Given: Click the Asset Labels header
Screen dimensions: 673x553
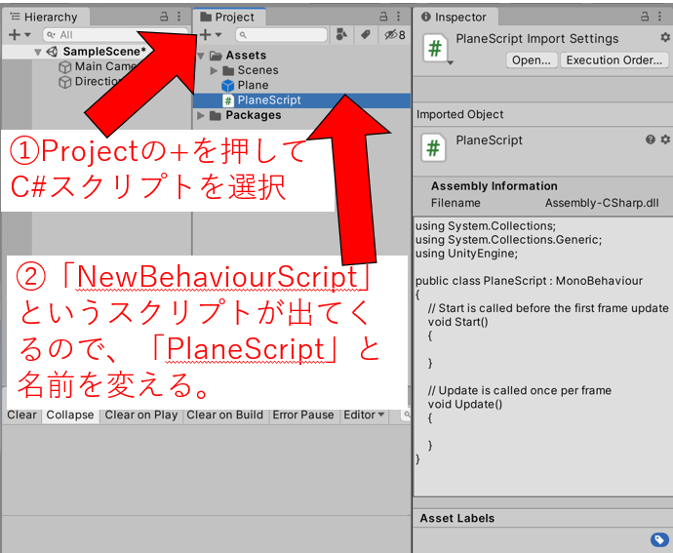Looking at the screenshot, I should click(x=457, y=518).
